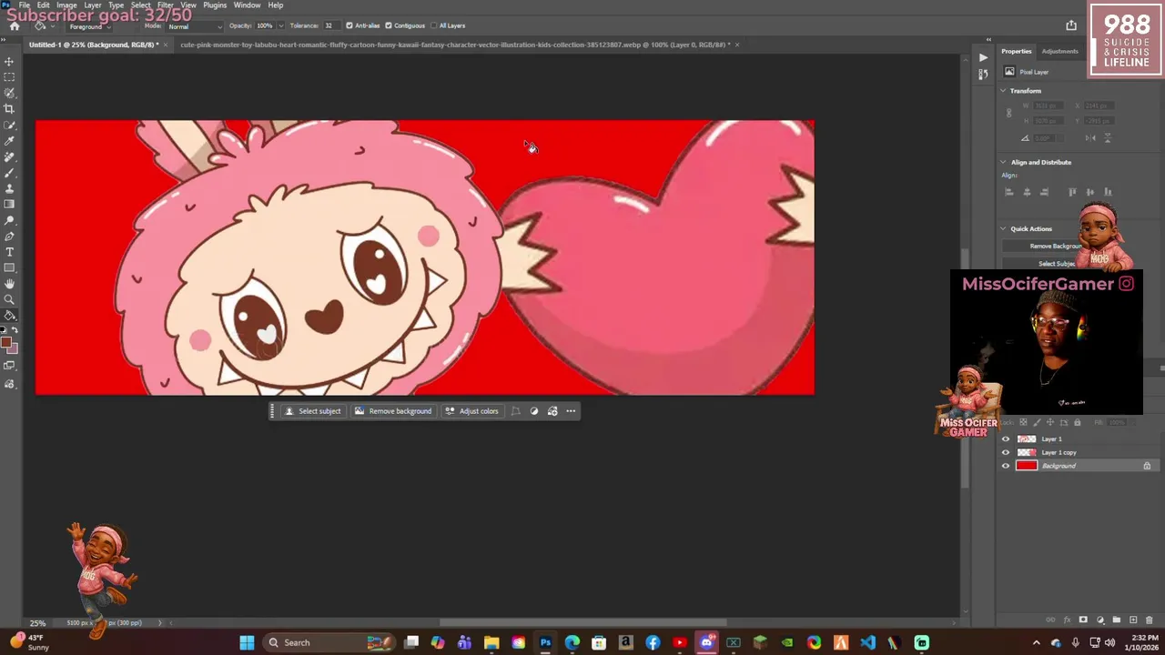Expand status bar info arrow
This screenshot has height=655, width=1165.
[x=160, y=623]
